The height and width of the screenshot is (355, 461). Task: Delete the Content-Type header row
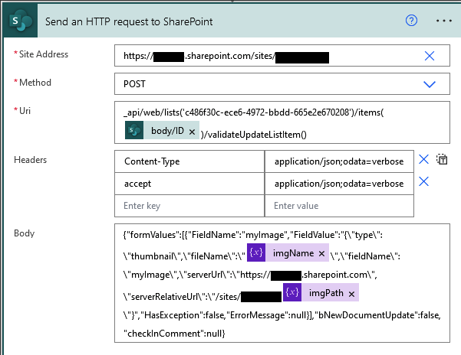423,159
